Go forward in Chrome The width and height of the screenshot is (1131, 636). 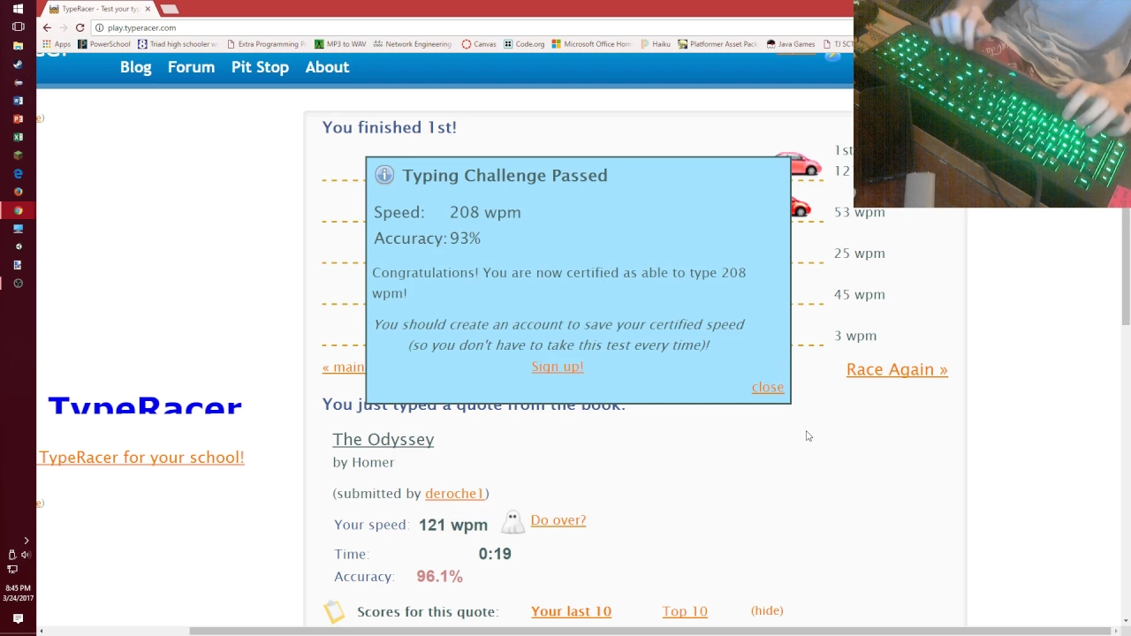[64, 27]
